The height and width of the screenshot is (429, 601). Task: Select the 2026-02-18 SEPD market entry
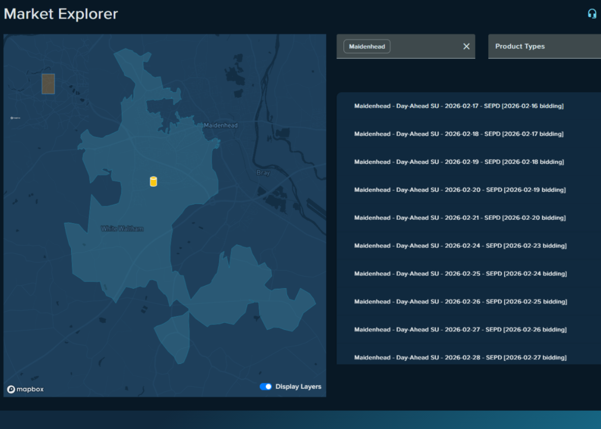click(458, 134)
